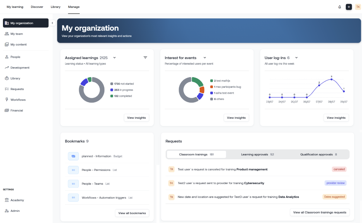This screenshot has width=362, height=223.
Task: Click TK avatar on Product management request
Action: point(171,169)
